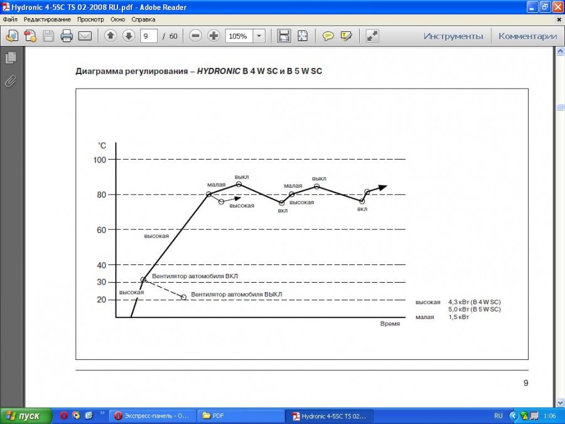The height and width of the screenshot is (424, 565).
Task: Open the page thumbnails side panel
Action: (11, 58)
